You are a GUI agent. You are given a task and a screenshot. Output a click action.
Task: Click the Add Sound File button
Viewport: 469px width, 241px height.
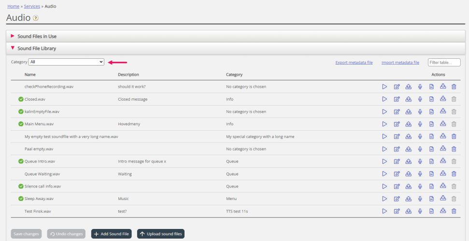111,234
